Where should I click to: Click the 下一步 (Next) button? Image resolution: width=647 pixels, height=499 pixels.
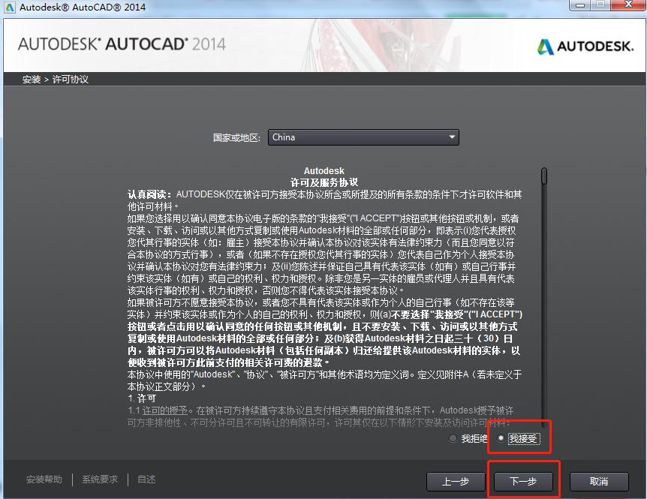pos(523,481)
